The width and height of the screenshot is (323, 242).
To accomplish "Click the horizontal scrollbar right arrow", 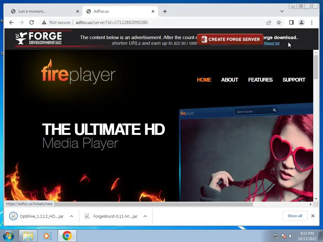I will tap(311, 204).
